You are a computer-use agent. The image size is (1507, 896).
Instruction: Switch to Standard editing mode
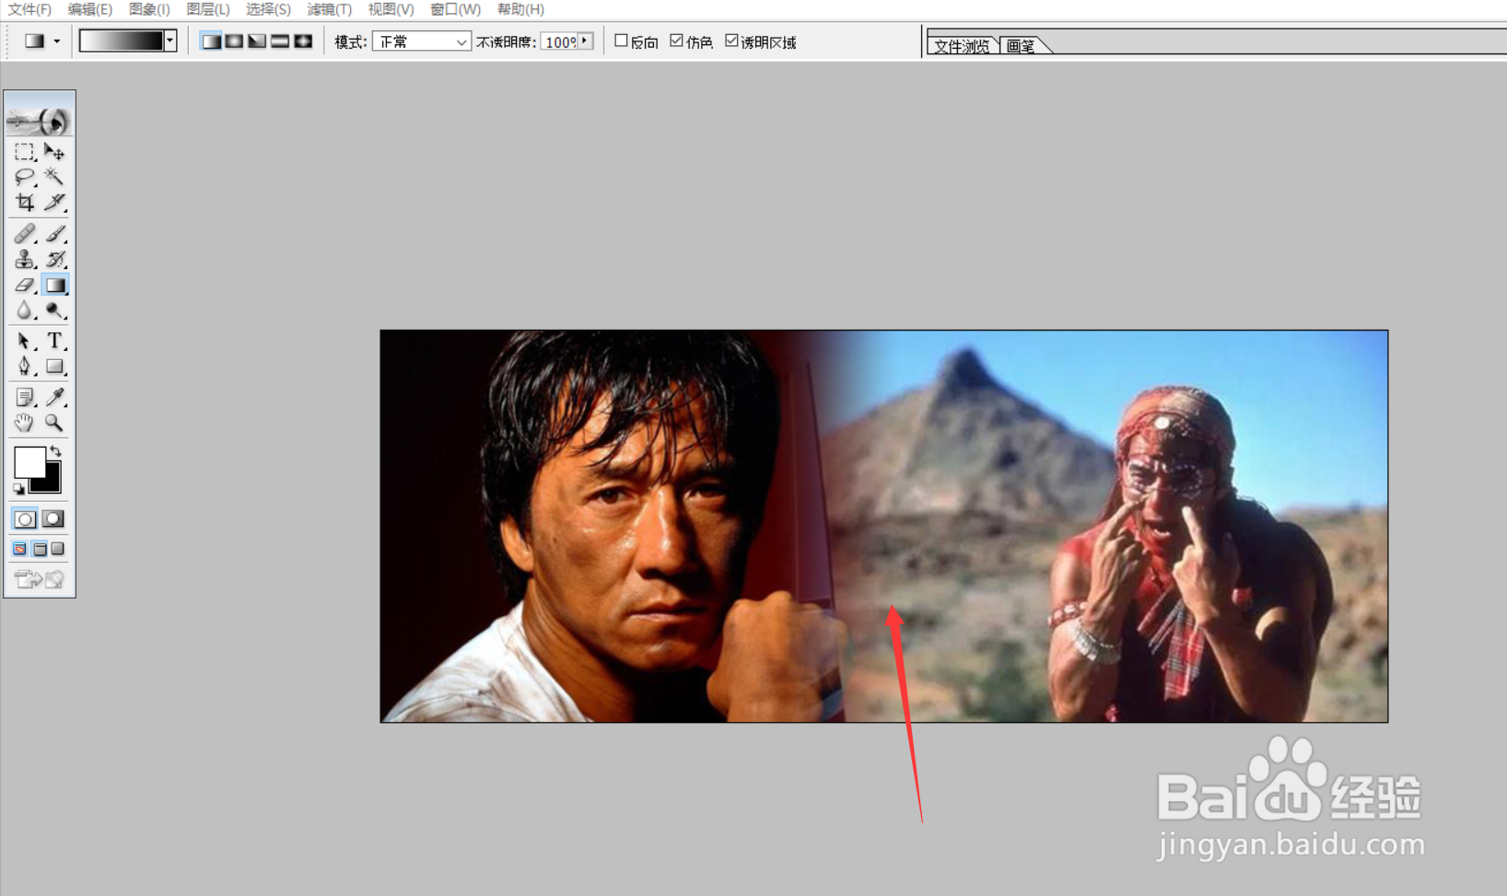25,519
